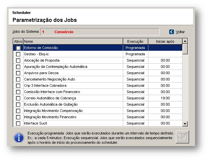
Task: Select the Arquivos para Gecoa job name
Action: pos(41,73)
